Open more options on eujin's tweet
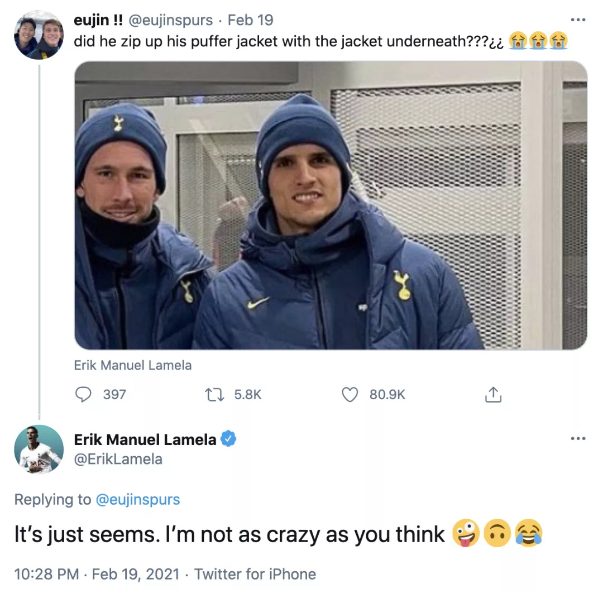603x593 pixels. pyautogui.click(x=578, y=20)
